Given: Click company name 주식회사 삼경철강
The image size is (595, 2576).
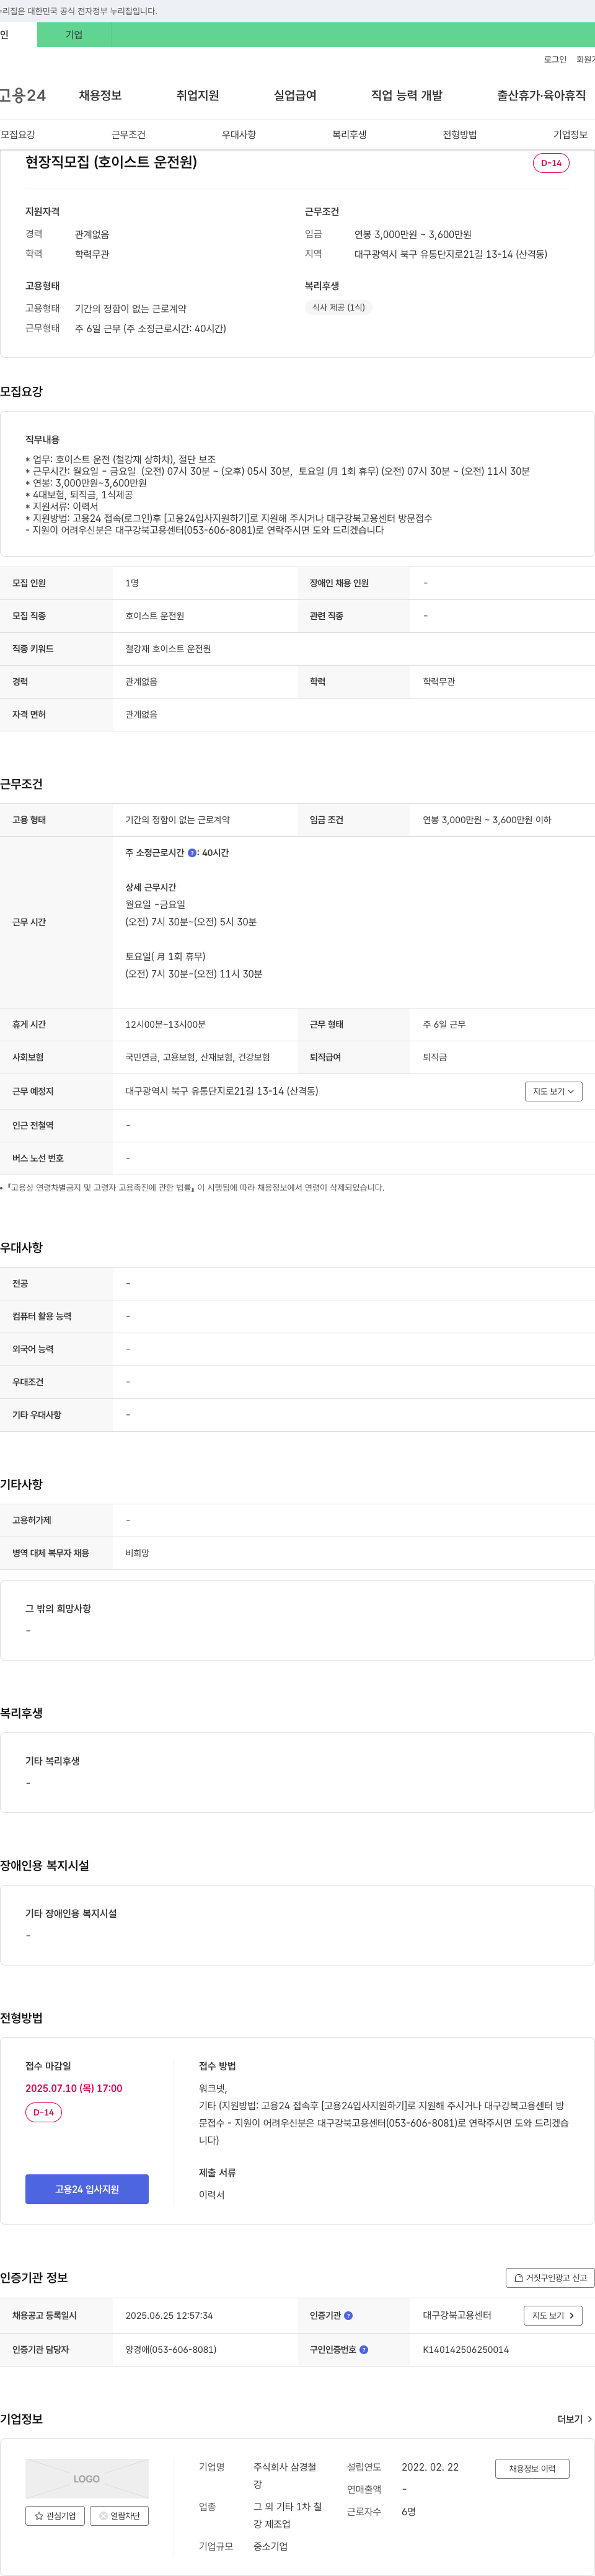Looking at the screenshot, I should [x=285, y=2476].
